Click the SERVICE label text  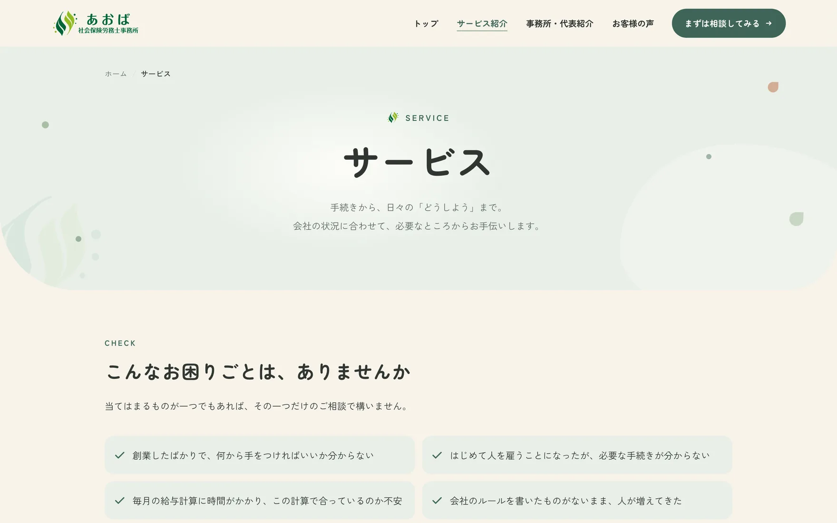coord(427,118)
